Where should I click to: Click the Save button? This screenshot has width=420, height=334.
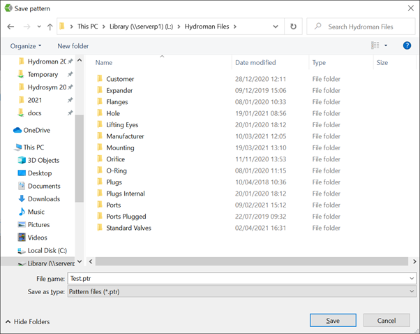click(x=333, y=320)
